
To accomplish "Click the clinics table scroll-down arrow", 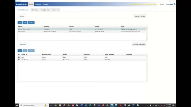I will click(x=147, y=40).
